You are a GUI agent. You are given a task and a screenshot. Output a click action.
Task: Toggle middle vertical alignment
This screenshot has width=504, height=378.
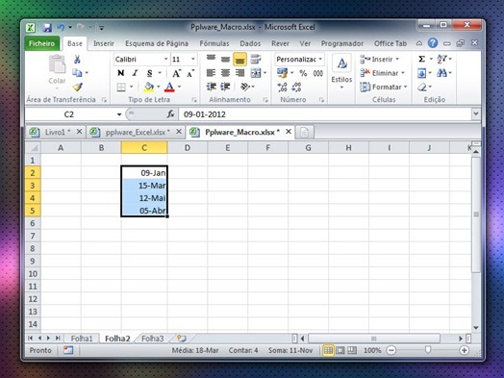(x=225, y=59)
